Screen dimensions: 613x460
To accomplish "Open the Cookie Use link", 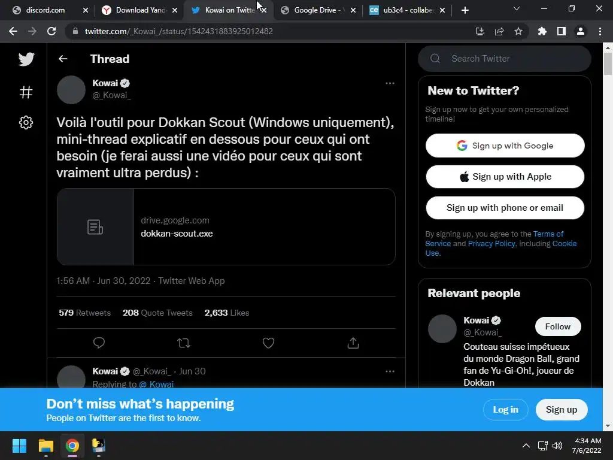I will pos(565,244).
